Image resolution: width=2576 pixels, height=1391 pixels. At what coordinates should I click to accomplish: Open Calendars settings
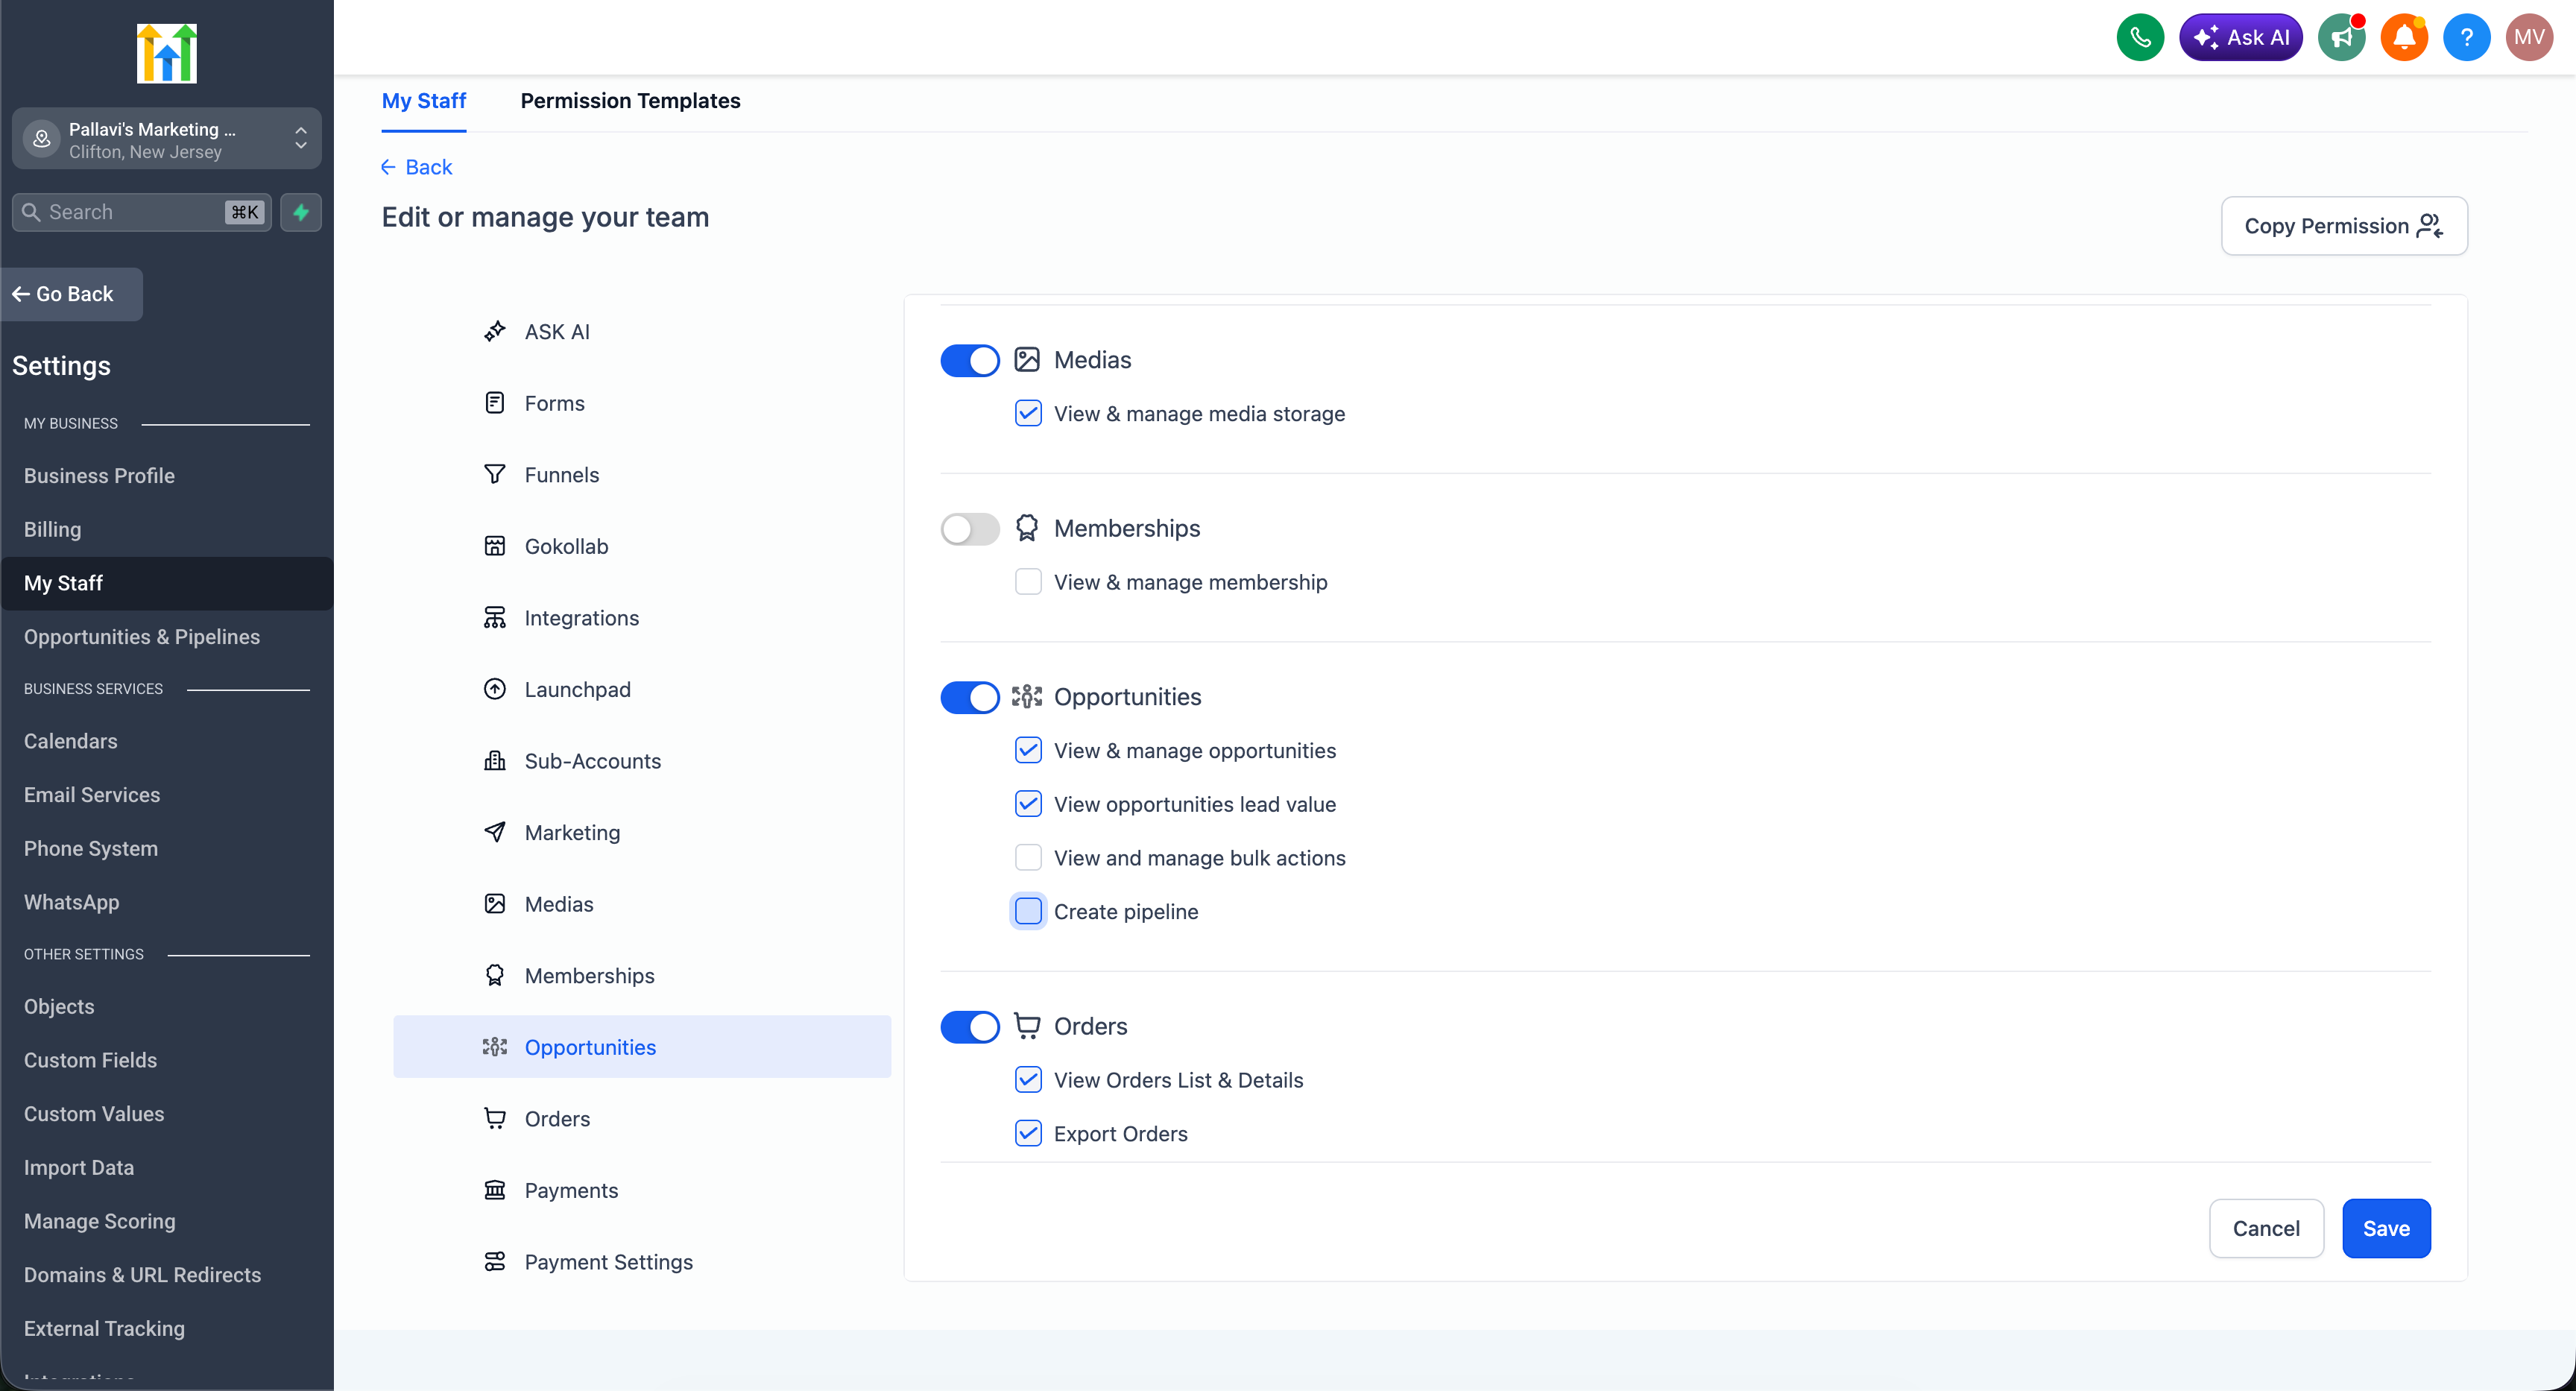click(x=71, y=741)
